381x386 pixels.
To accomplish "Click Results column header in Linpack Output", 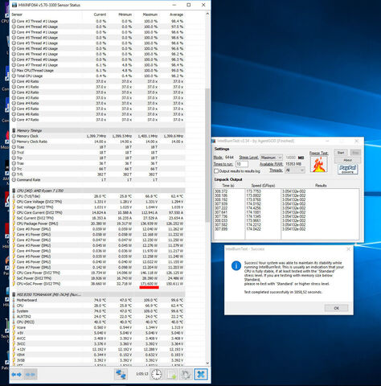I will click(x=321, y=186).
